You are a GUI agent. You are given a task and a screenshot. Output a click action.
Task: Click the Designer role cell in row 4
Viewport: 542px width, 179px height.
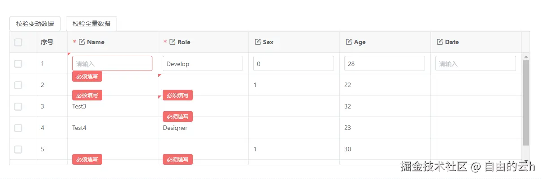(175, 128)
